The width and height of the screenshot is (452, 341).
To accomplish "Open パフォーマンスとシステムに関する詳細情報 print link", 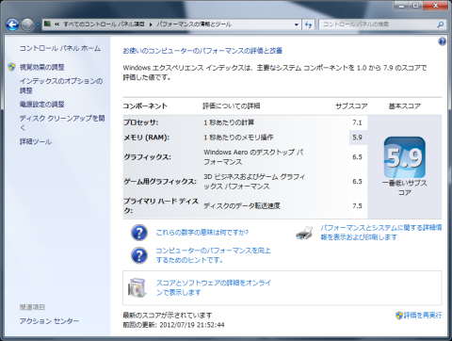I will click(381, 233).
